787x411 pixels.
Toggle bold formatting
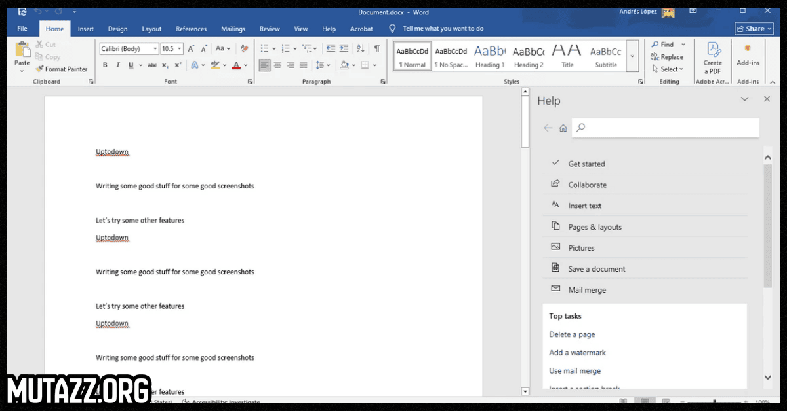click(x=105, y=65)
